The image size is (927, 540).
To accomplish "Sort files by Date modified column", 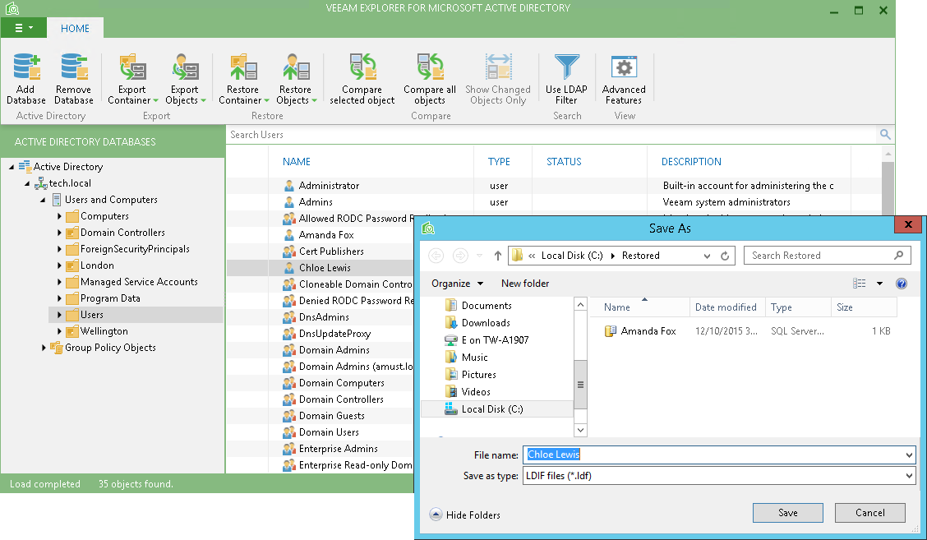I will coord(726,307).
